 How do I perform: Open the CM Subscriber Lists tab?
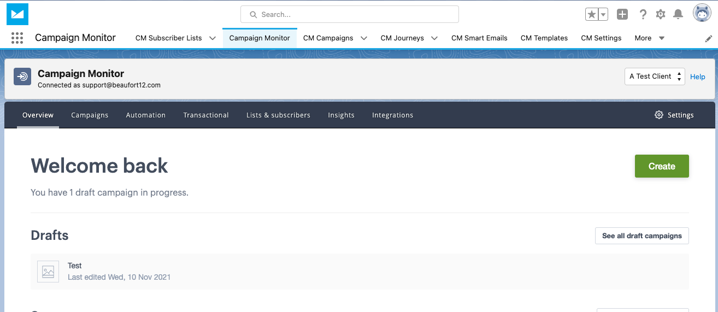pyautogui.click(x=168, y=38)
